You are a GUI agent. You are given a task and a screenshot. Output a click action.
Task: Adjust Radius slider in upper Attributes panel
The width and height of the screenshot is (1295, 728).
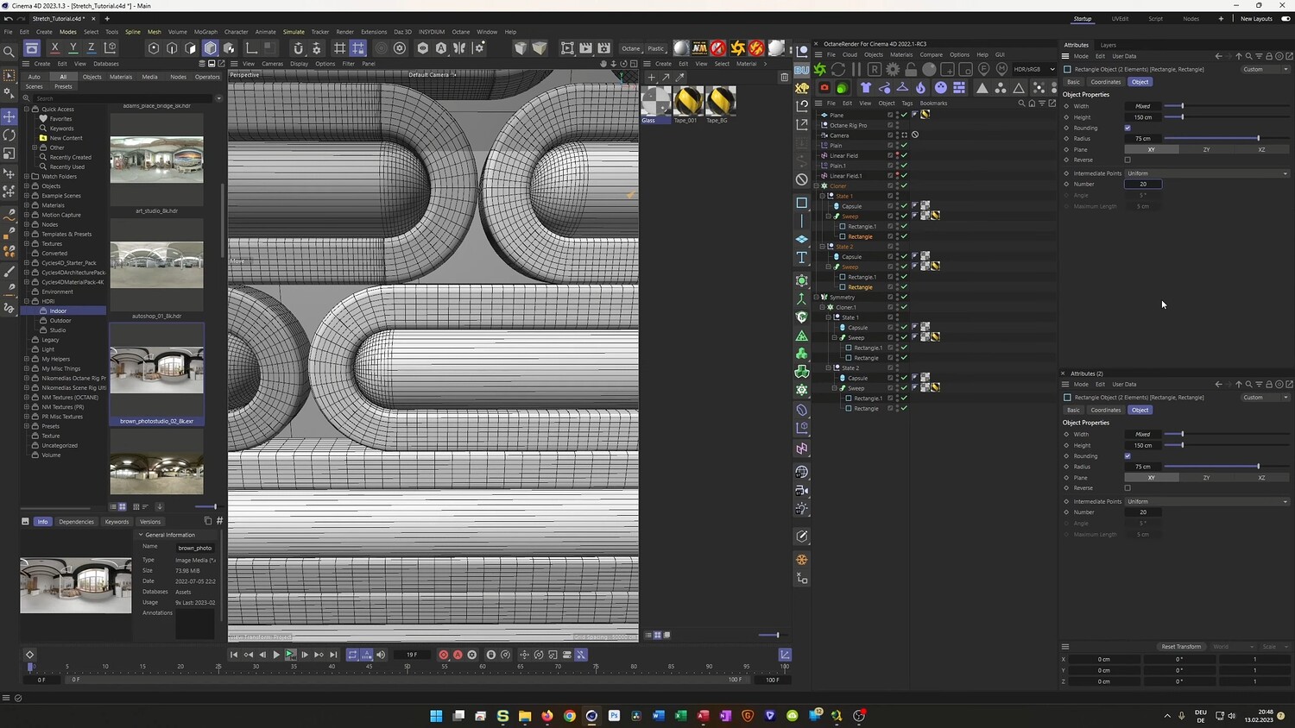1226,138
